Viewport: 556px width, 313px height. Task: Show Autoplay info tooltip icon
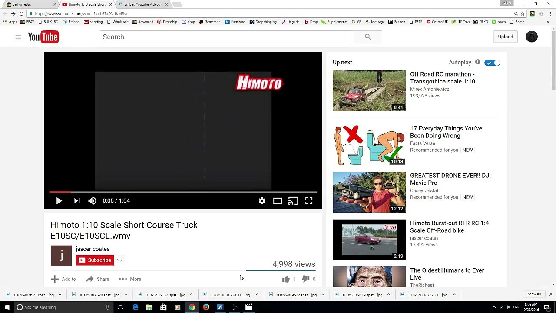click(x=478, y=62)
